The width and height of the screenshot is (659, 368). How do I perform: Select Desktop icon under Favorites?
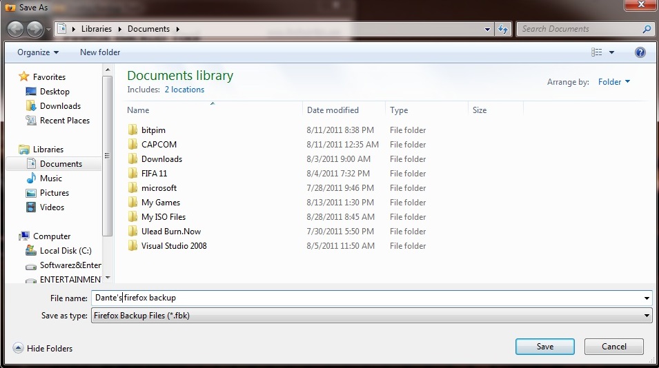click(x=31, y=92)
